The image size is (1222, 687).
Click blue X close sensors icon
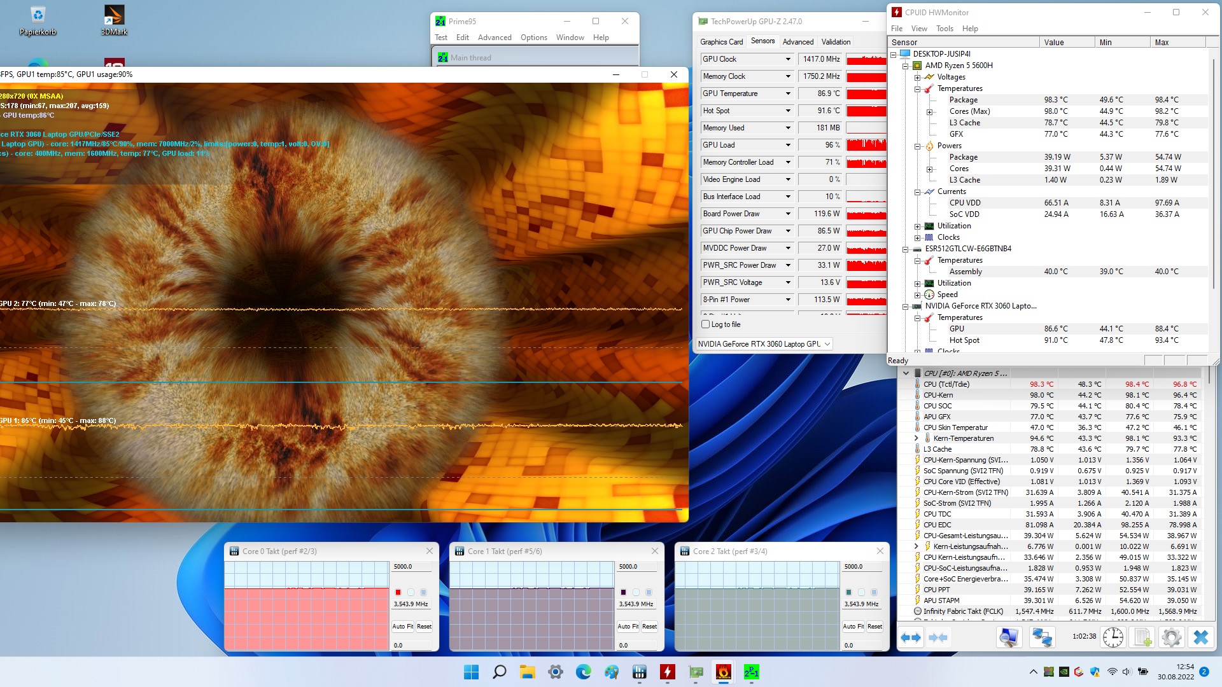pyautogui.click(x=1200, y=637)
